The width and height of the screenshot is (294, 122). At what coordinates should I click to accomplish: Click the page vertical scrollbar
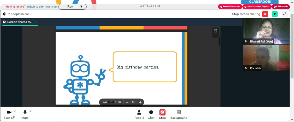292,46
